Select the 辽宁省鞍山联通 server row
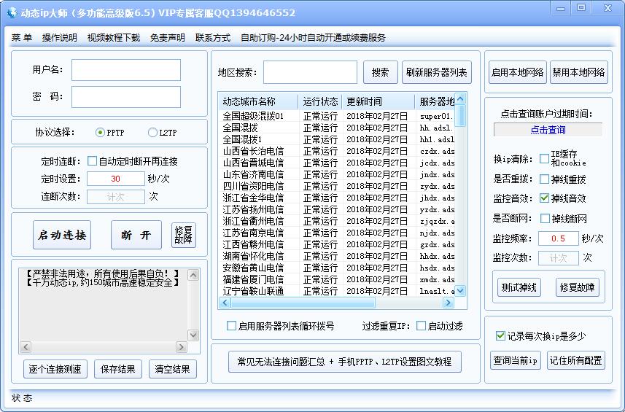Screen dimensions: 625x412 [x=337, y=291]
